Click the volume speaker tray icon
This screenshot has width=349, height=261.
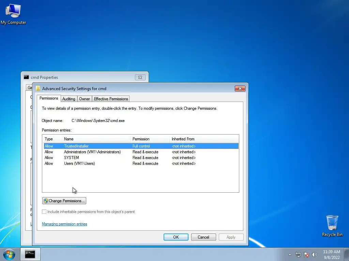(x=314, y=255)
